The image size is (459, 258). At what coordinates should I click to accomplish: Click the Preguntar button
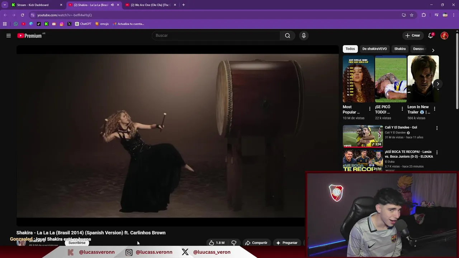pyautogui.click(x=287, y=243)
